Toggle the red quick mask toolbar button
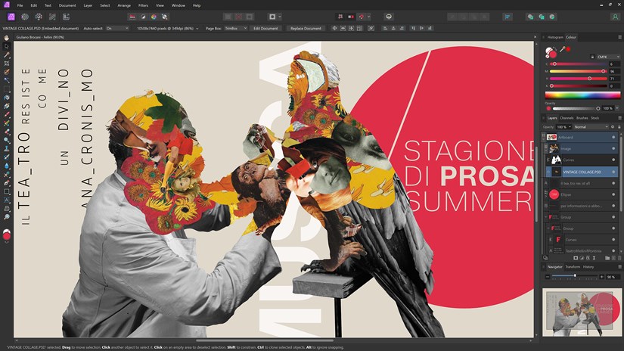Screen dimensions: 624x351 tap(351, 17)
